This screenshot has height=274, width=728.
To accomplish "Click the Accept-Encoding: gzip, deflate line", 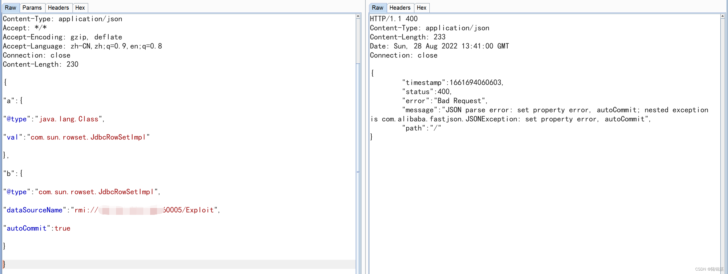I will (x=63, y=37).
